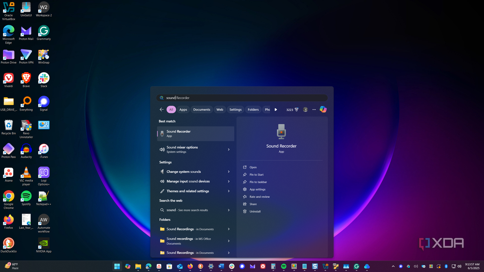This screenshot has width=484, height=272.
Task: Click the Windows Start button
Action: point(117,266)
